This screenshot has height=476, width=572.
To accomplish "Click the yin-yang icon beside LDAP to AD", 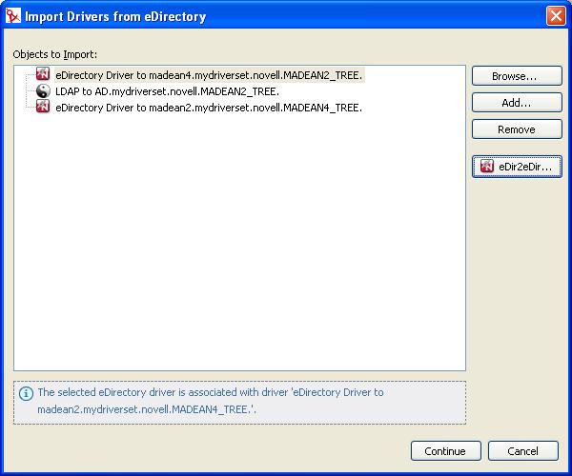I will [43, 91].
